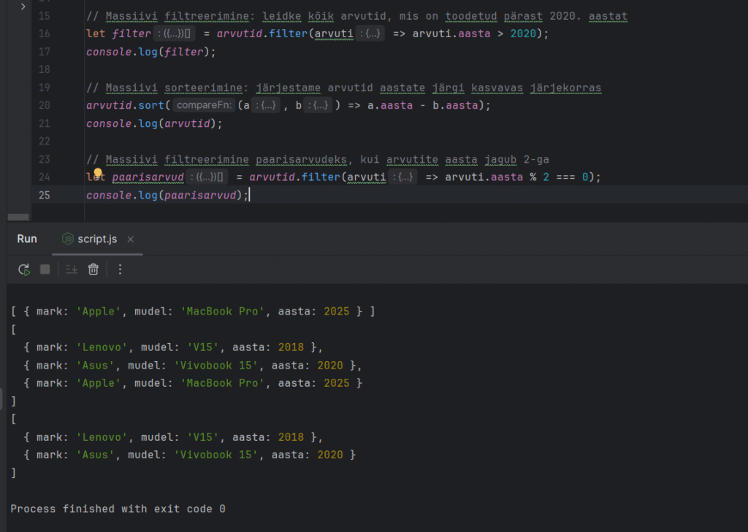Click the compareFn parameter hint

point(205,106)
